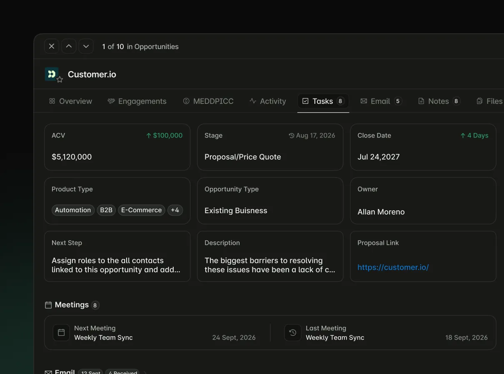Toggle favorite star next to Customer.io
504x374 pixels.
[60, 79]
